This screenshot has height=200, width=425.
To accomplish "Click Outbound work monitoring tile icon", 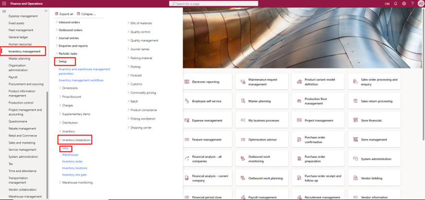I will [243, 159].
